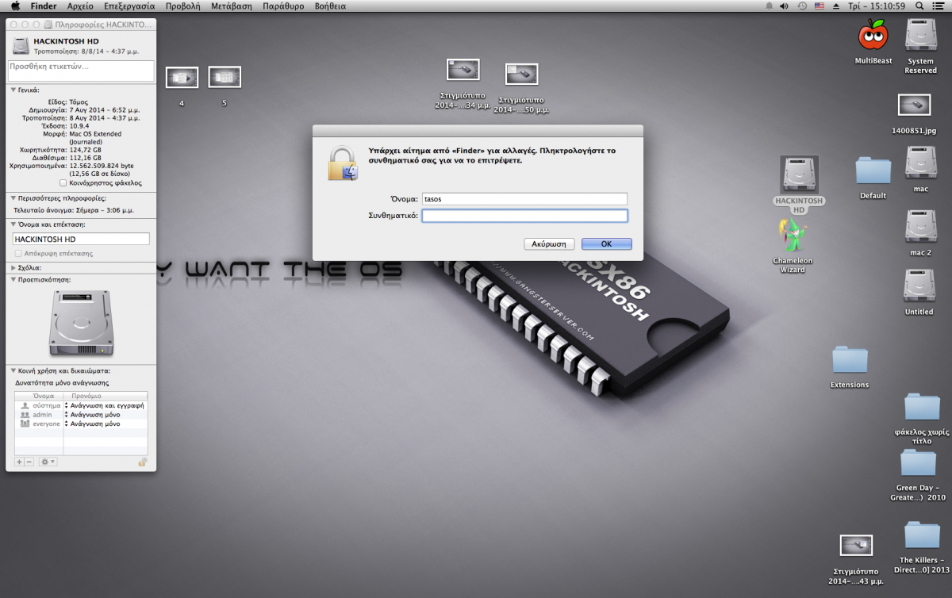This screenshot has width=952, height=598.
Task: Select the Default folder on desktop
Action: point(873,171)
